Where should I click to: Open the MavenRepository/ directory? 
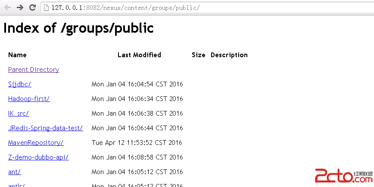click(x=36, y=143)
